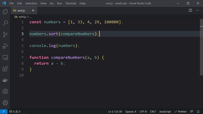Click console on line 5

[x=38, y=46]
